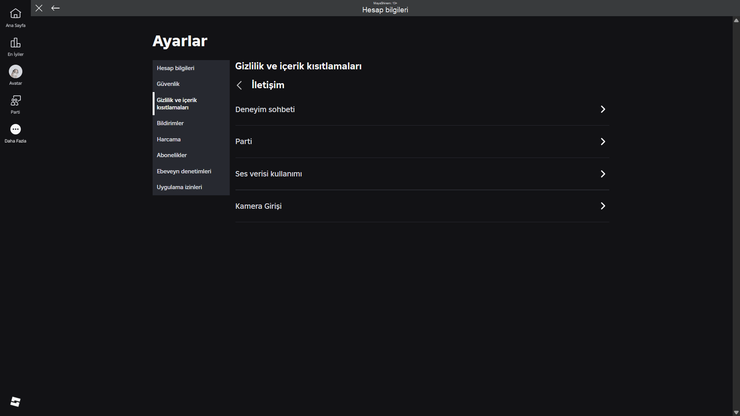Open Uygulama izinleri section

179,187
